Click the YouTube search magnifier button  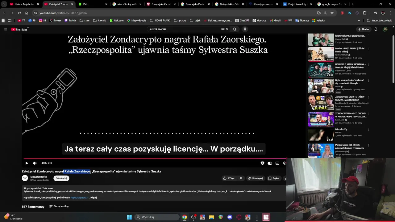click(235, 29)
